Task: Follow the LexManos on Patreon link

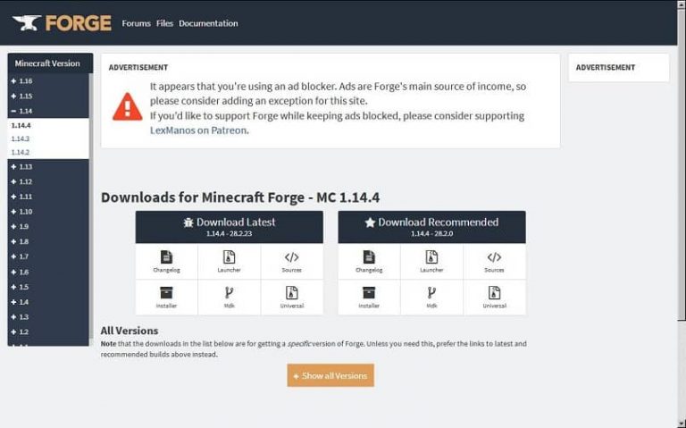Action: pyautogui.click(x=198, y=130)
